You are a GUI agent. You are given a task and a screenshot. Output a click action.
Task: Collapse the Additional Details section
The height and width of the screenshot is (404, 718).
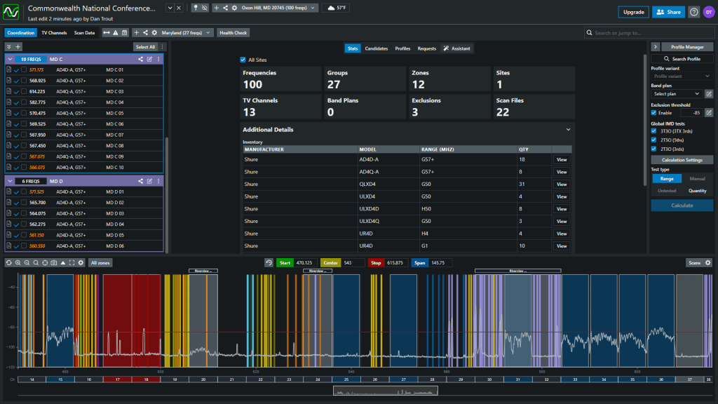568,130
